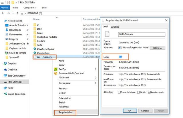Select the Filme folder icon
Image resolution: width=183 pixels, height=118 pixels.
click(35, 33)
